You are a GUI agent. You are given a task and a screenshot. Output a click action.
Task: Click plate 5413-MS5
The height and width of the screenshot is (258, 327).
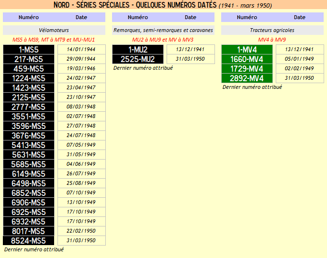[x=29, y=145]
